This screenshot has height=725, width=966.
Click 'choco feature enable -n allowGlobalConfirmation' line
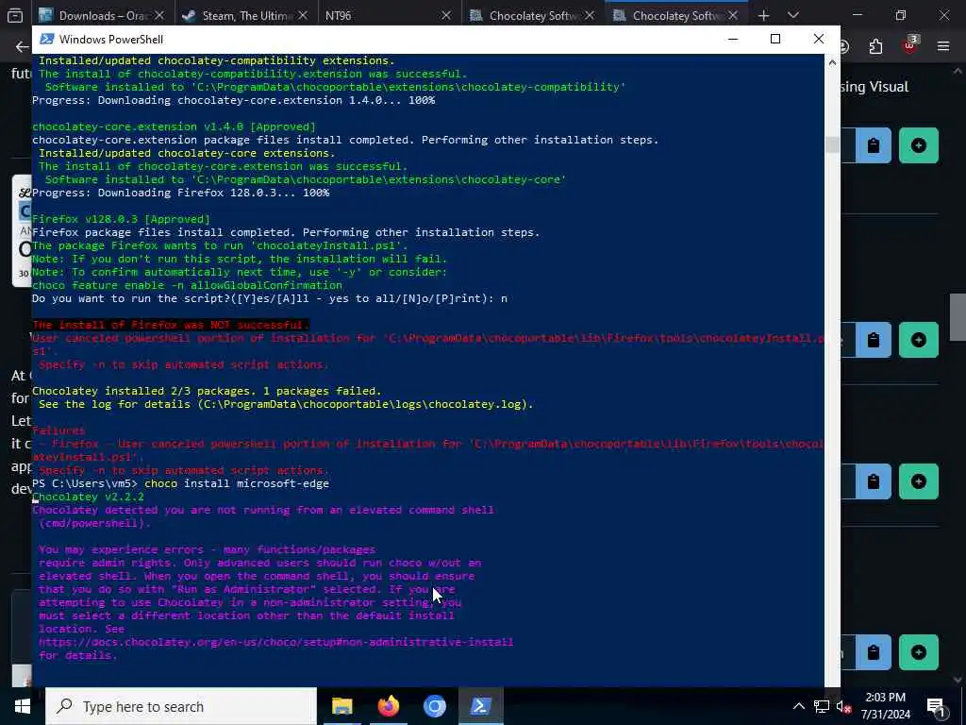click(188, 285)
